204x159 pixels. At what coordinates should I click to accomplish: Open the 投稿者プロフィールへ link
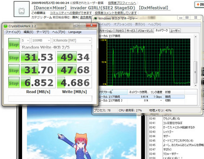point(122,3)
